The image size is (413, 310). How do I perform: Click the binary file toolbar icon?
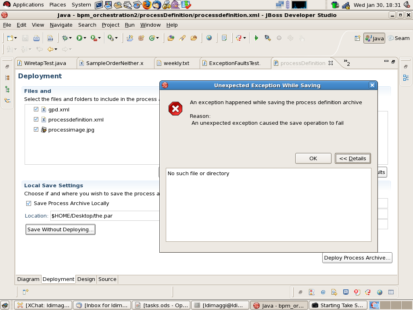pos(50,38)
